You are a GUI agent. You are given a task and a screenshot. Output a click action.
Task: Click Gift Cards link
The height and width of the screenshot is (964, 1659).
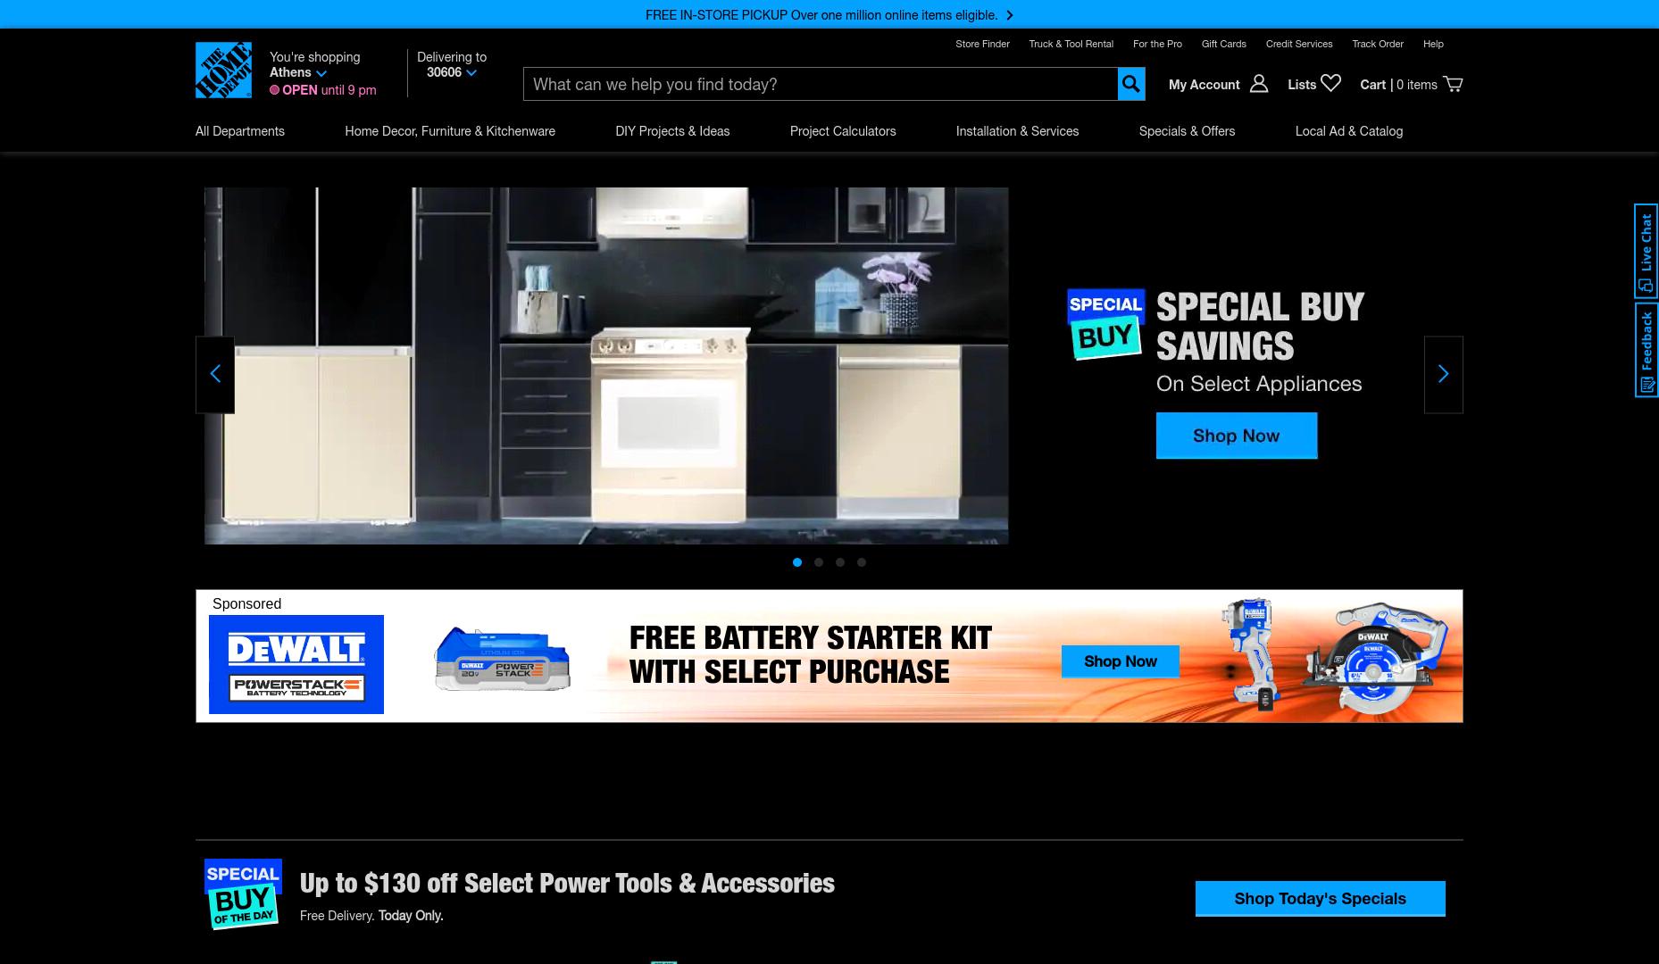(x=1223, y=44)
